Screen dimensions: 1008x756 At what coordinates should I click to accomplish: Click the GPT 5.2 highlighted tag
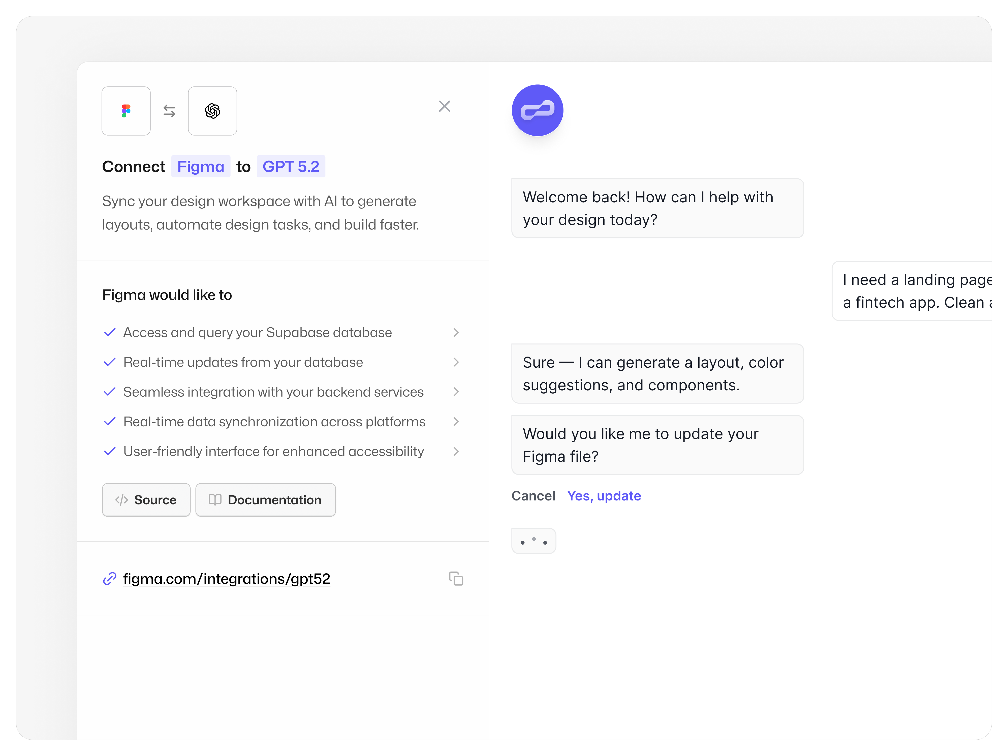click(291, 166)
